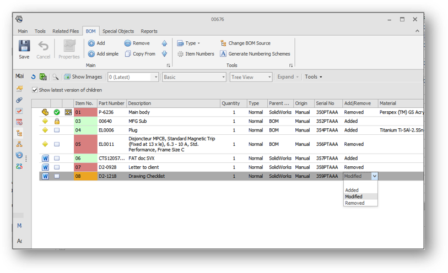The image size is (448, 273).
Task: Select the red item number 01 cell
Action: point(85,112)
